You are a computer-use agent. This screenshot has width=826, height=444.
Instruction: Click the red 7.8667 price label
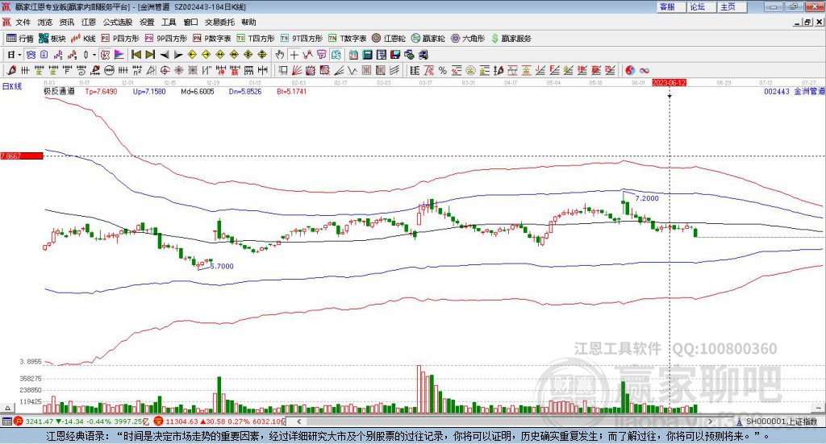point(22,156)
